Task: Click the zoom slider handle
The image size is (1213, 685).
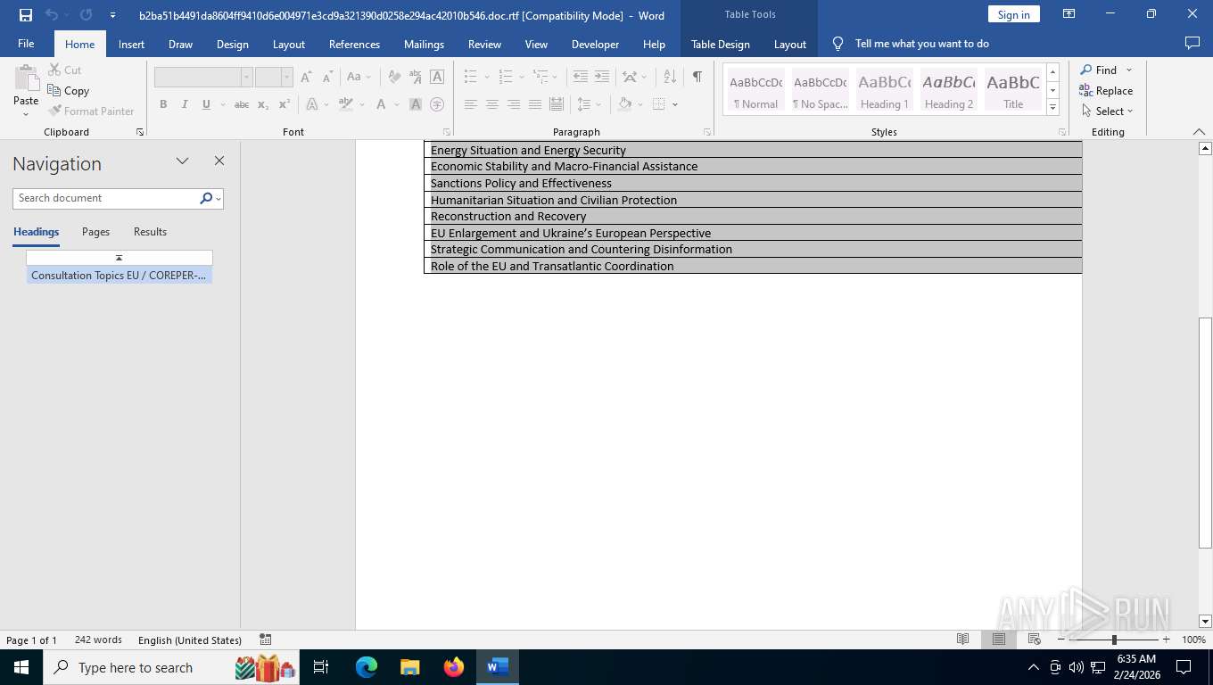Action: (x=1114, y=640)
